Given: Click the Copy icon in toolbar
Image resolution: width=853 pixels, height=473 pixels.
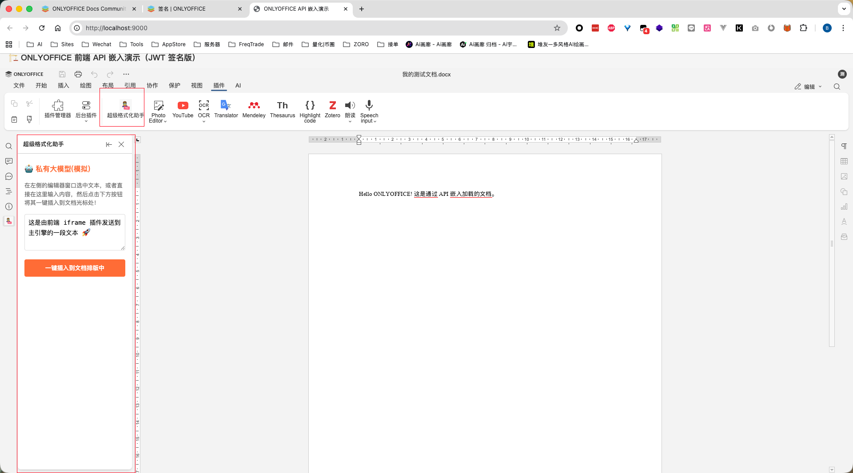Looking at the screenshot, I should (x=14, y=103).
